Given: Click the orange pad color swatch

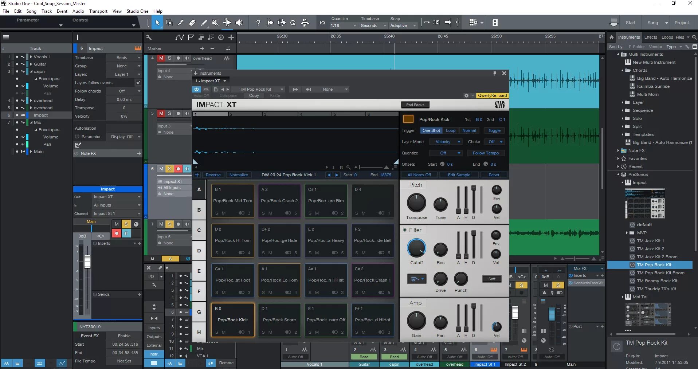Looking at the screenshot, I should (408, 119).
